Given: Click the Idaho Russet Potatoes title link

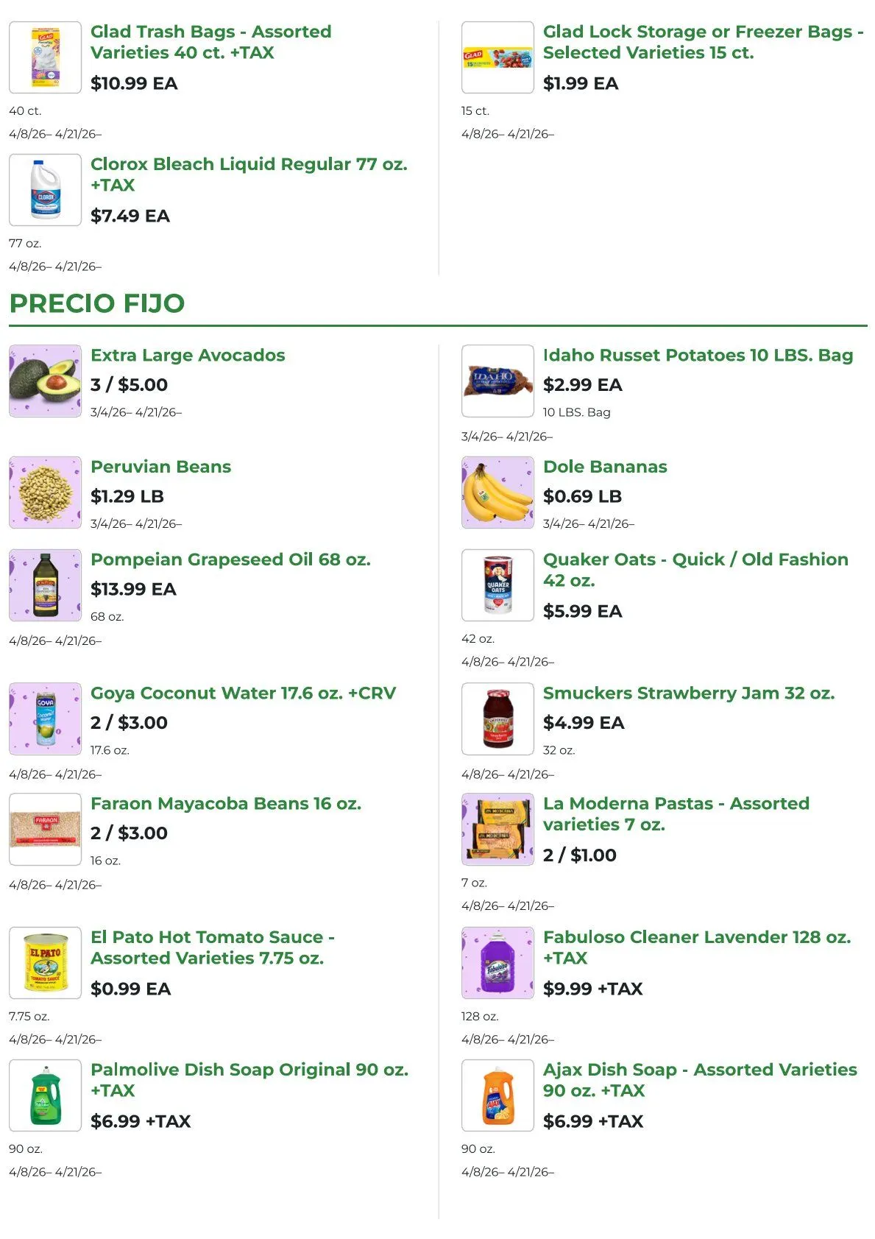Looking at the screenshot, I should [698, 356].
